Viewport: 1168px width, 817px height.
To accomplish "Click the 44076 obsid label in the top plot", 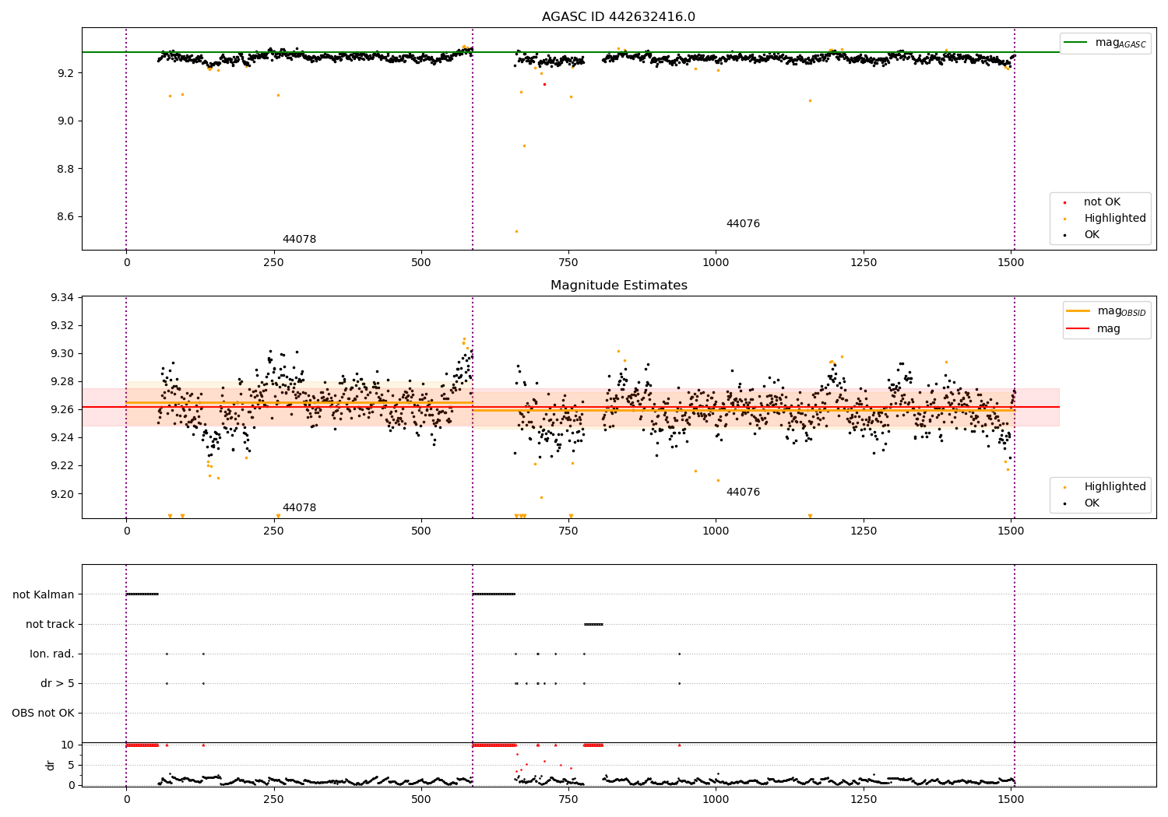I will [743, 224].
